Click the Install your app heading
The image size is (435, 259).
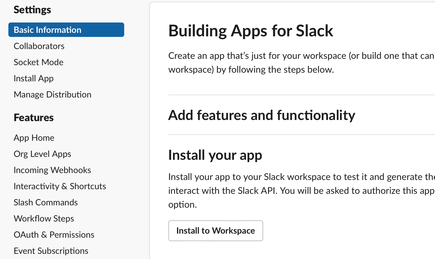click(215, 155)
